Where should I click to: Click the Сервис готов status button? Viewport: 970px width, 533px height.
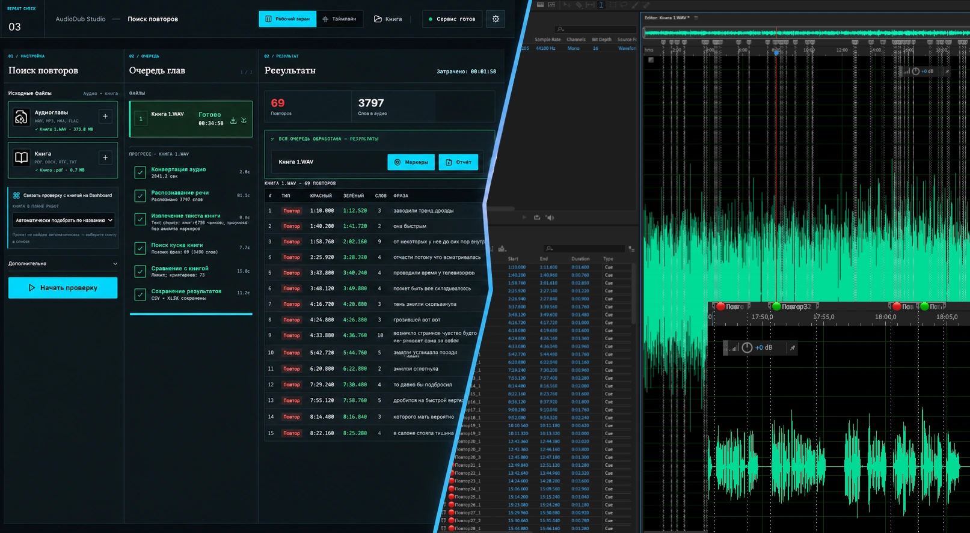[x=452, y=19]
